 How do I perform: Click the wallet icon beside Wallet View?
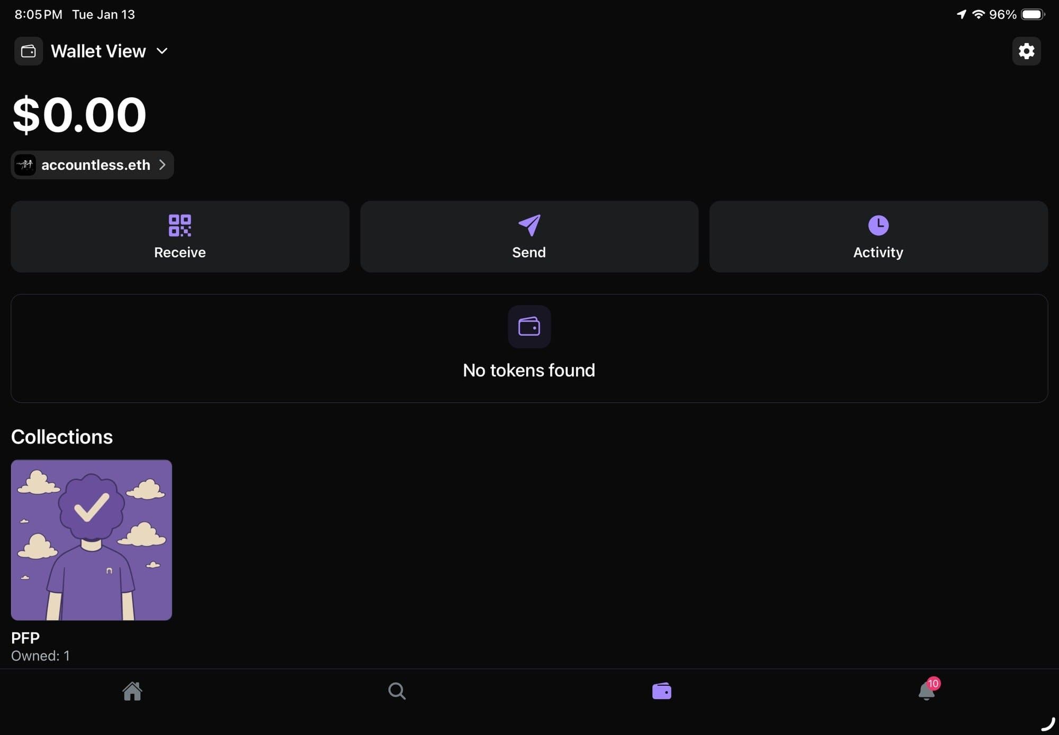29,51
